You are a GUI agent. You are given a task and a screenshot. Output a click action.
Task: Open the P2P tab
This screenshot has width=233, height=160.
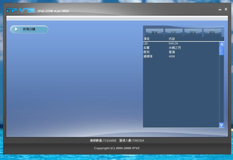click(174, 33)
